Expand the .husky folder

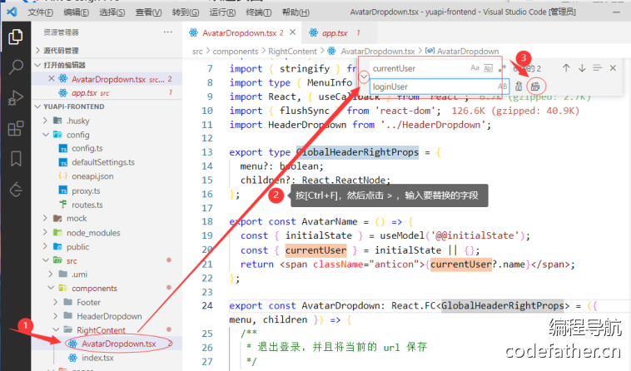45,121
